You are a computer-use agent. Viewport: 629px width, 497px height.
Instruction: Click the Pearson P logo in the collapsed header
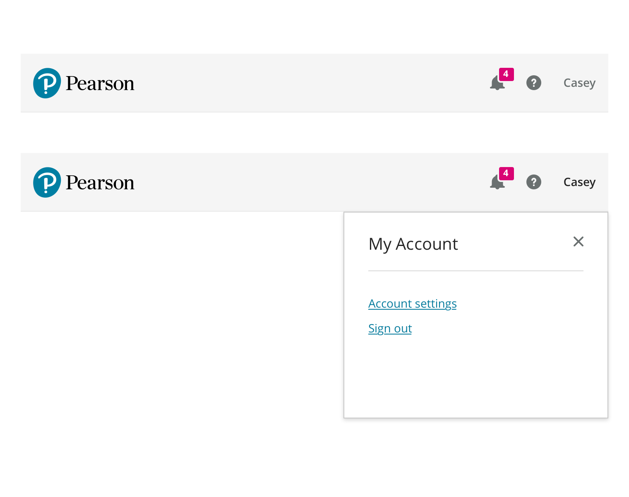click(x=47, y=83)
